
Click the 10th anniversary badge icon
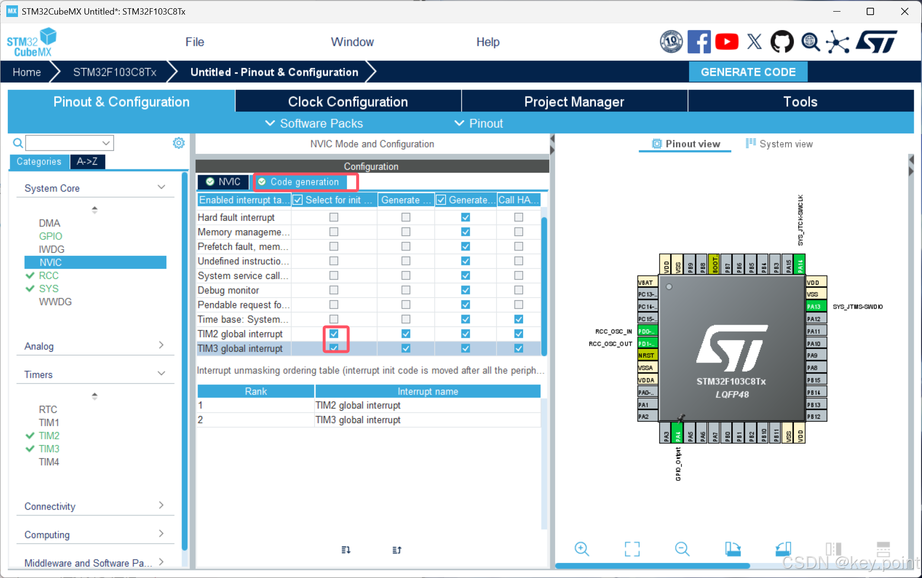(671, 42)
